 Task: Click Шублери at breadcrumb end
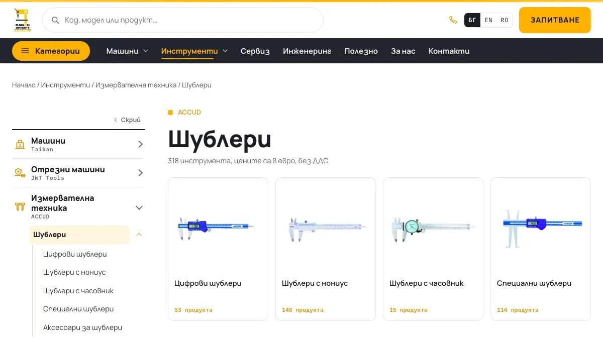point(196,85)
